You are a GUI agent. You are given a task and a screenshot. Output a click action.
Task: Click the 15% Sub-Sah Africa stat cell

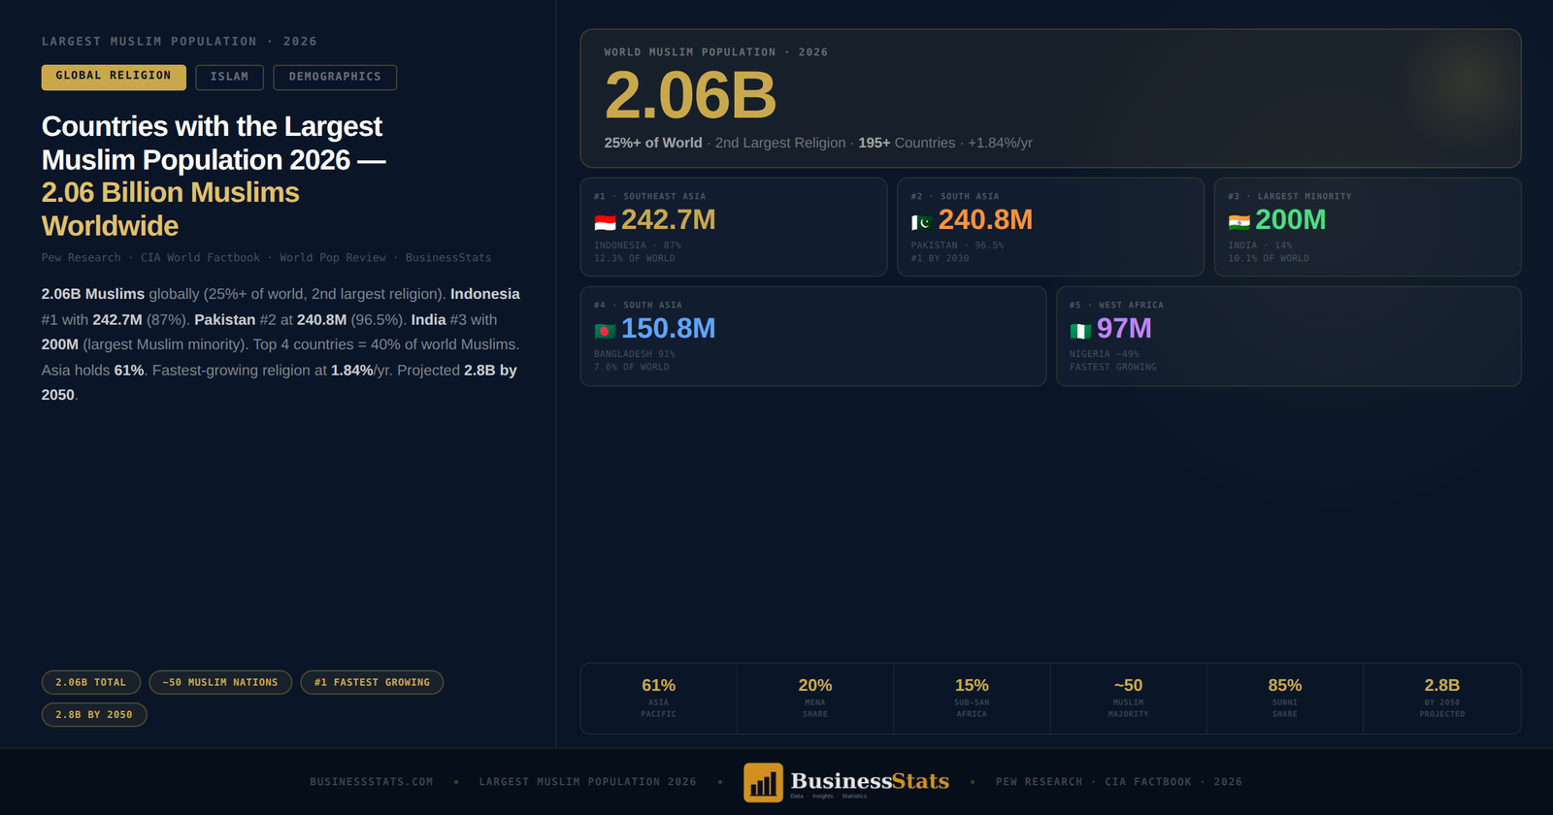pos(971,698)
